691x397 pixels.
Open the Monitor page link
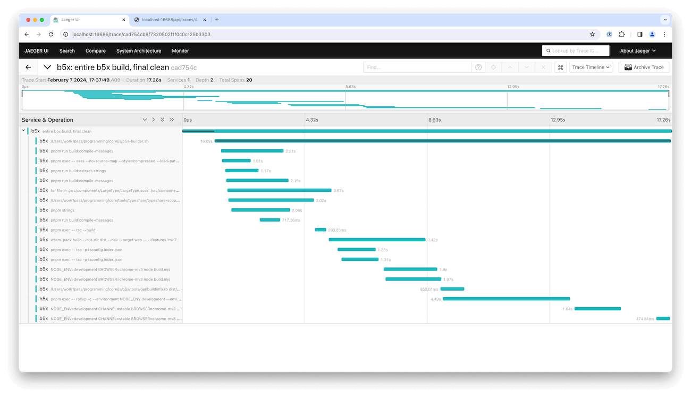tap(180, 50)
